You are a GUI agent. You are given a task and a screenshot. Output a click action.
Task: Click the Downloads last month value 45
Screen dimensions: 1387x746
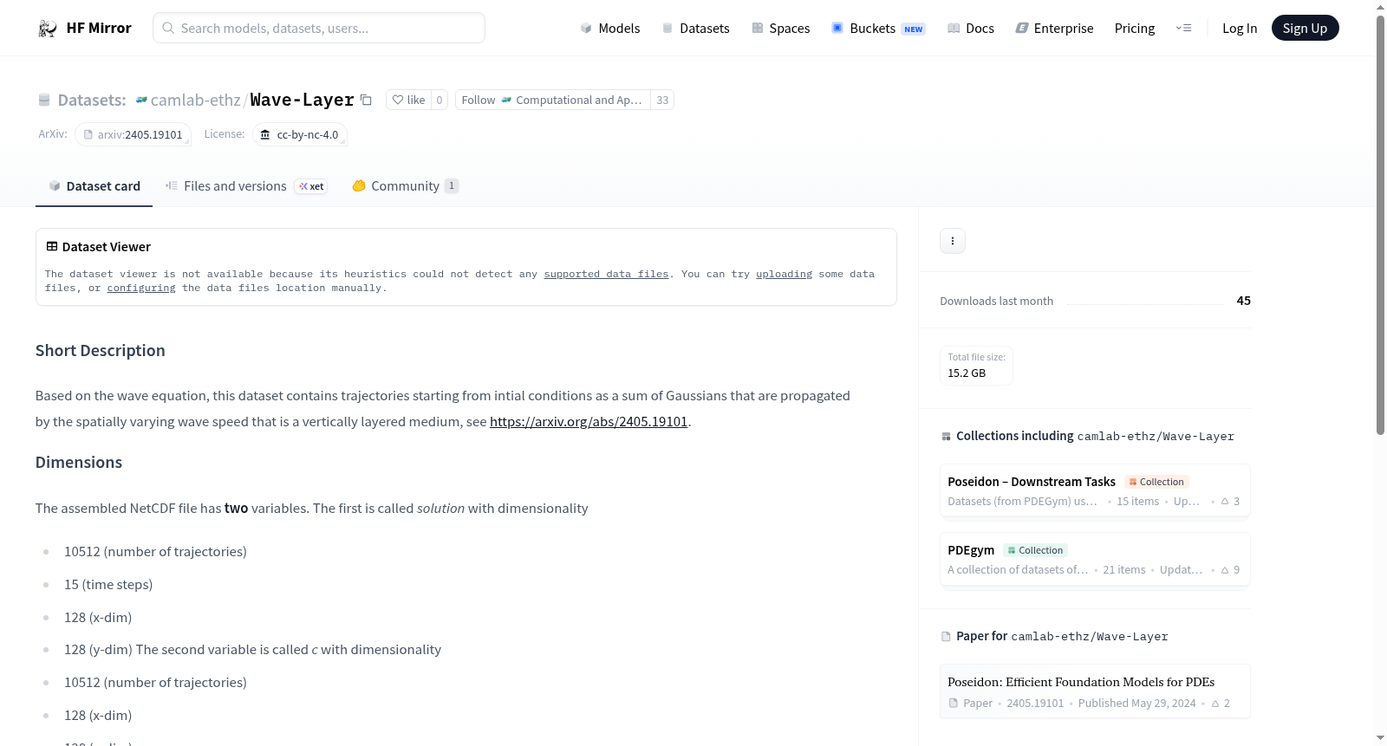pyautogui.click(x=1244, y=301)
